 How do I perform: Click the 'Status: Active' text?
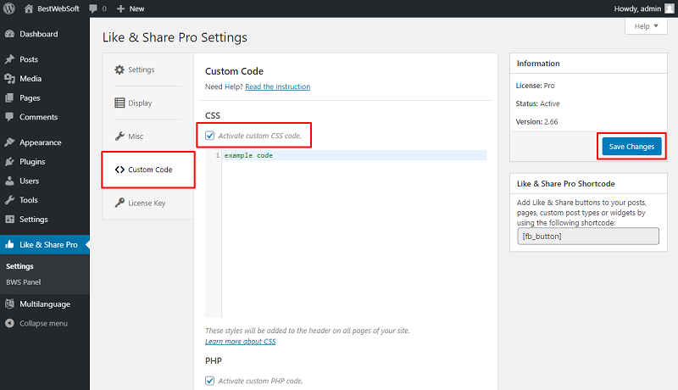click(537, 103)
